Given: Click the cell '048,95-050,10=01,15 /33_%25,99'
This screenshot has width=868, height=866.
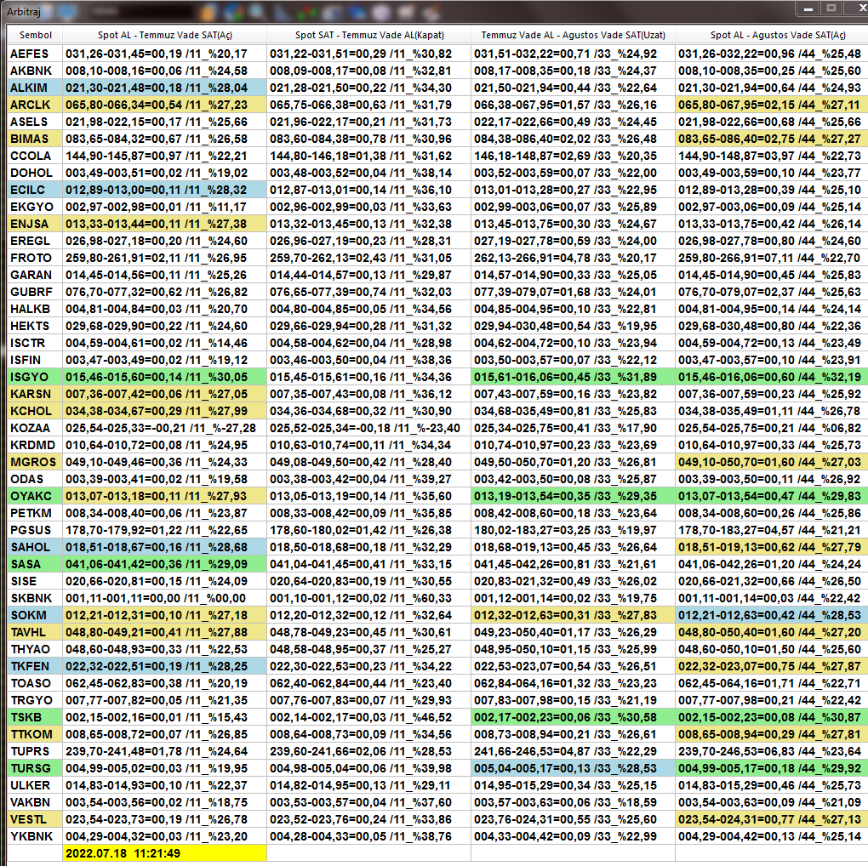Looking at the screenshot, I should [573, 650].
